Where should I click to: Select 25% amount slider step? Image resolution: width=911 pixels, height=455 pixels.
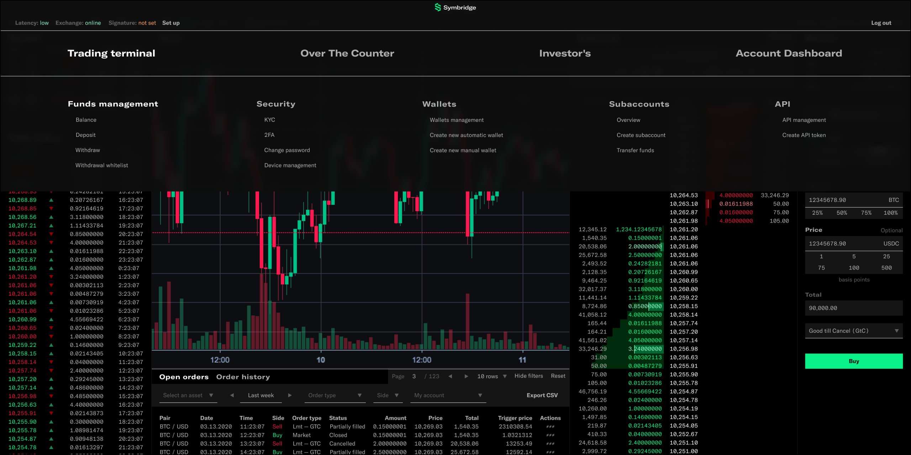point(817,213)
